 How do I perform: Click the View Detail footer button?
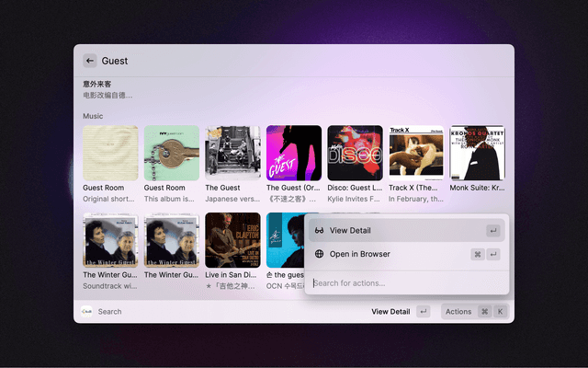390,312
